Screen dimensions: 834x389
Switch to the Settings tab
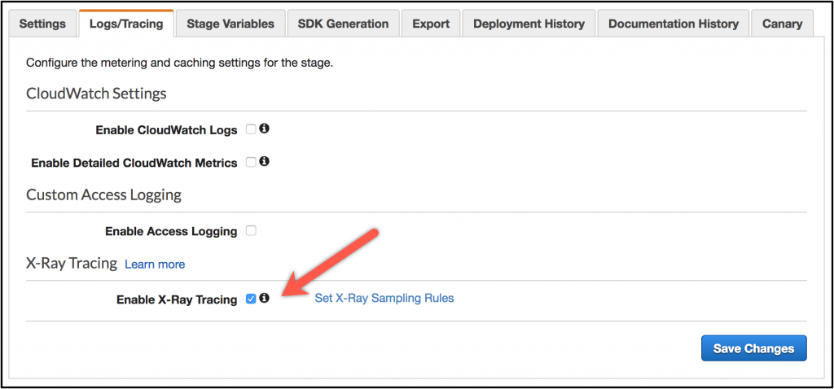42,24
